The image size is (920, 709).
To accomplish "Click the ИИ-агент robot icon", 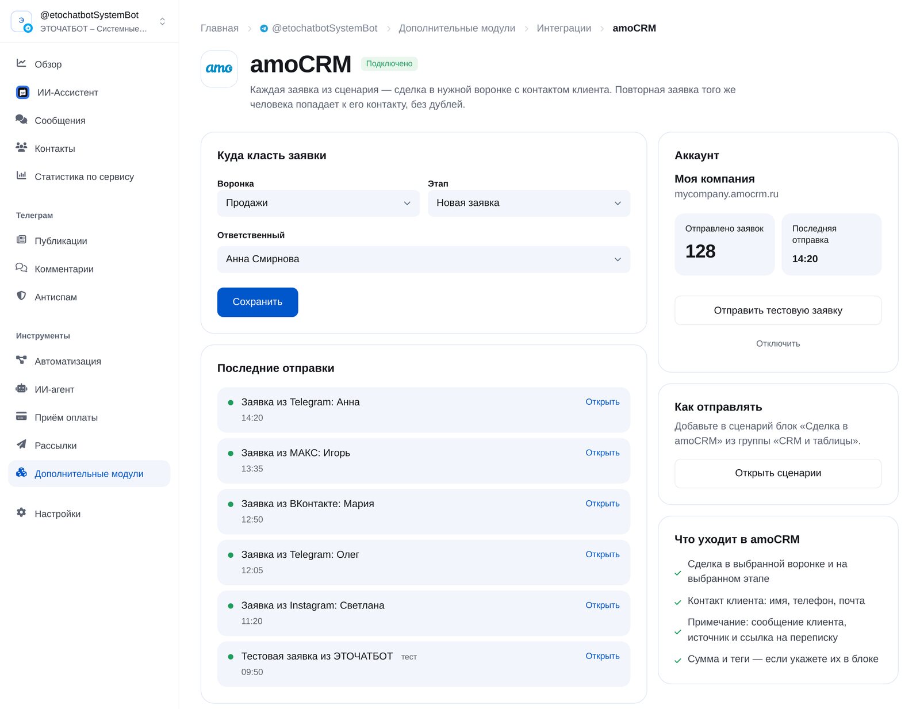I will click(21, 389).
